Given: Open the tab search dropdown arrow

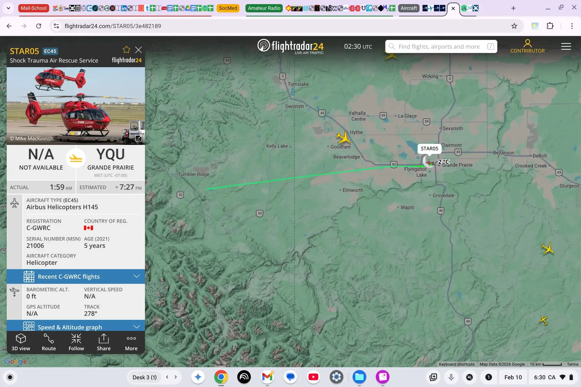Looking at the screenshot, I should pyautogui.click(x=8, y=8).
